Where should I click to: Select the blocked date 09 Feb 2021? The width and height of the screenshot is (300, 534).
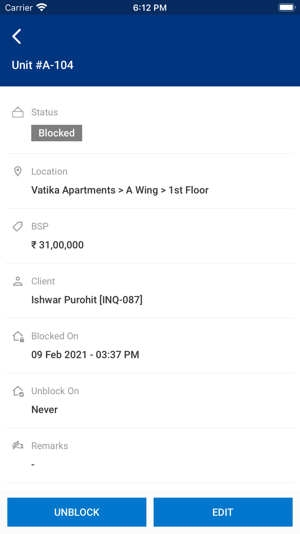(x=85, y=355)
